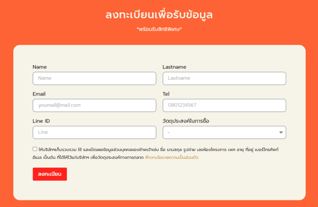The image size is (318, 207).
Task: Open the ศึกษานโยบายความเป็นส่วนตัว link
Action: (x=171, y=158)
